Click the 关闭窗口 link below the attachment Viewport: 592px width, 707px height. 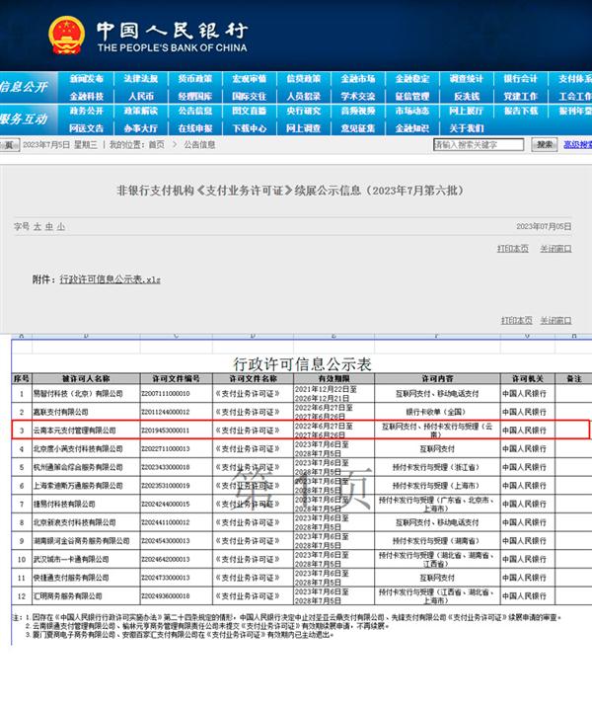click(x=555, y=320)
